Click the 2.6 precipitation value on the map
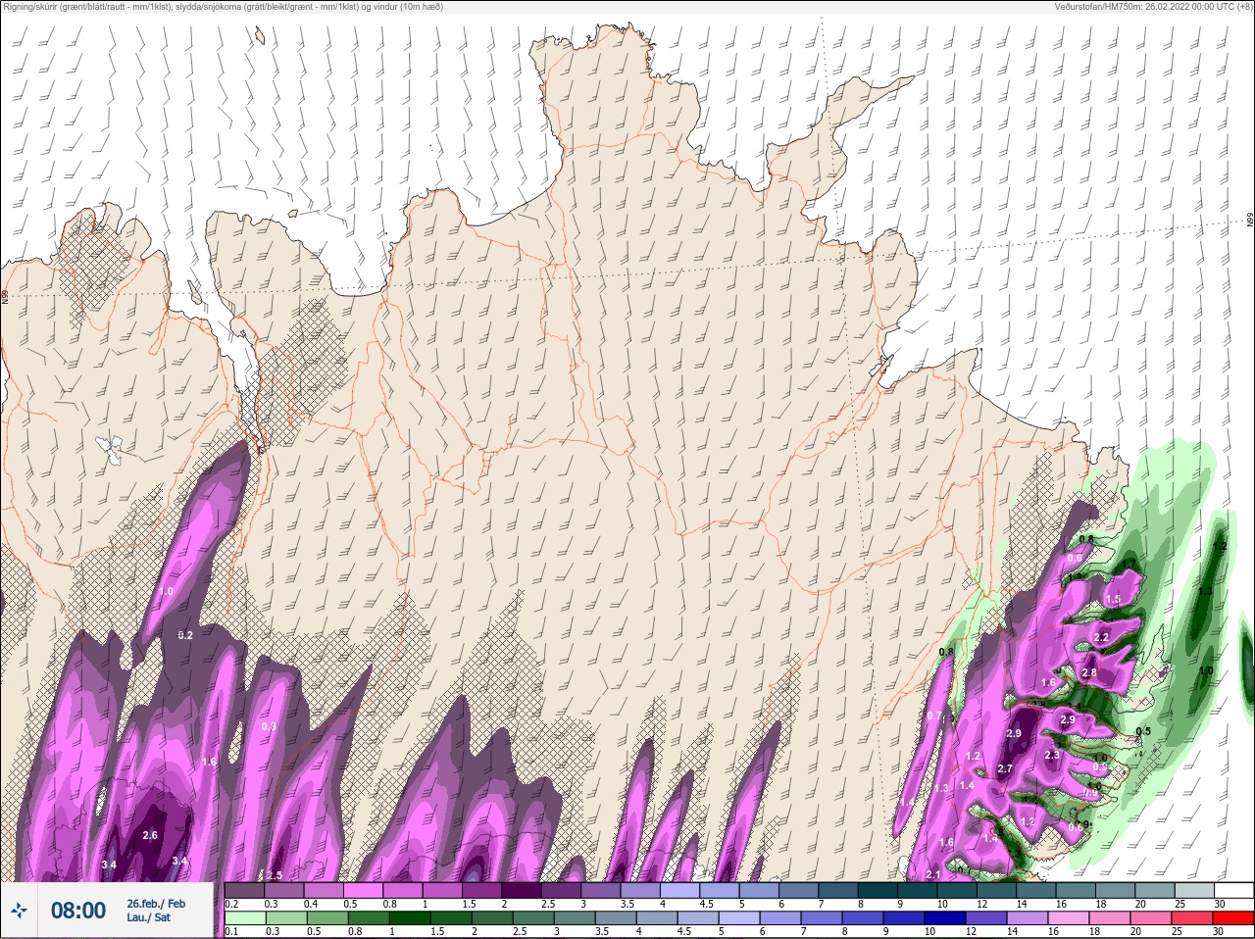 coord(150,836)
